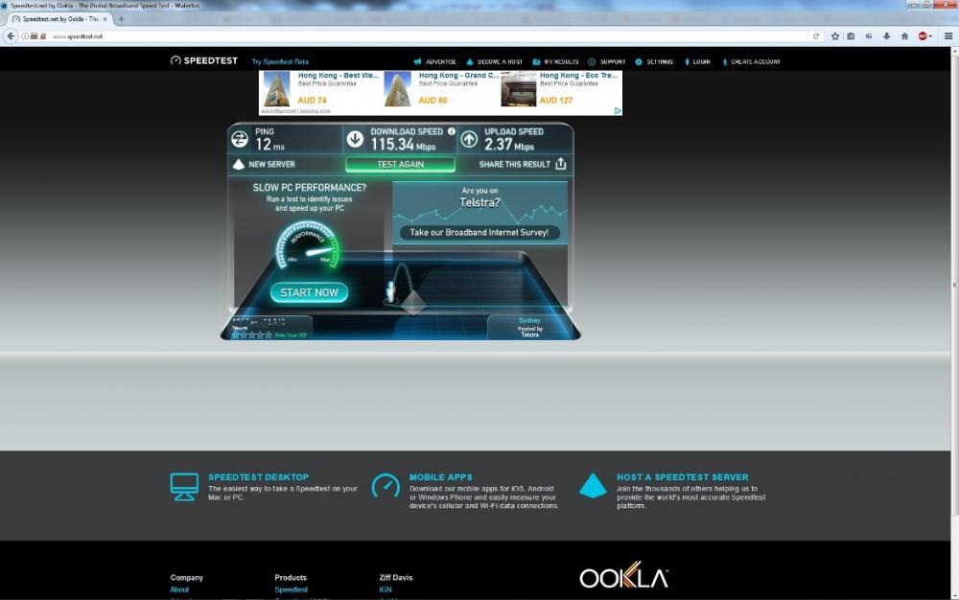959x600 pixels.
Task: Click the Sydney Hosted by Telstra server label
Action: point(529,328)
